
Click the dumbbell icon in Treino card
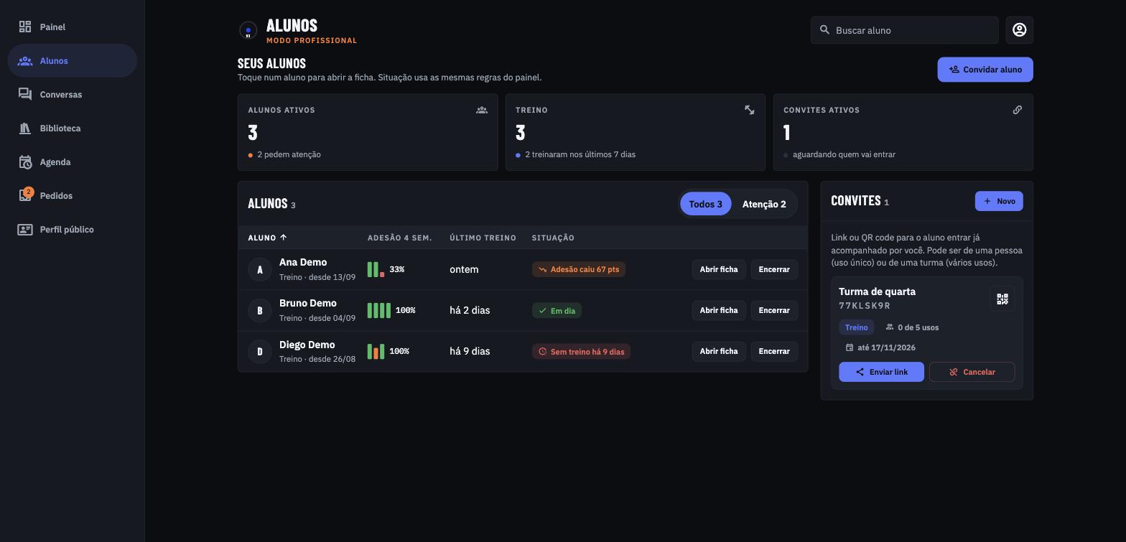coord(749,110)
